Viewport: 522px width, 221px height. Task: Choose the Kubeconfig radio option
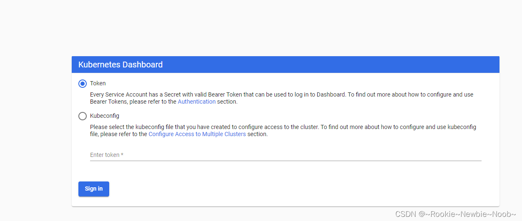click(83, 116)
